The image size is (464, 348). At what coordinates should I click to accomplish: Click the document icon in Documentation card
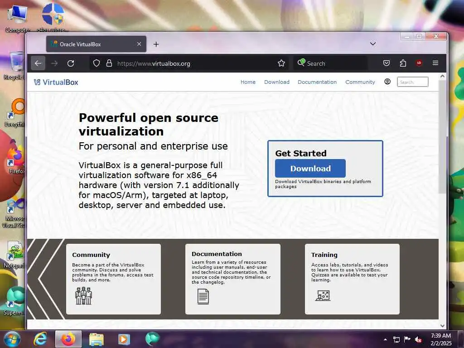203,296
